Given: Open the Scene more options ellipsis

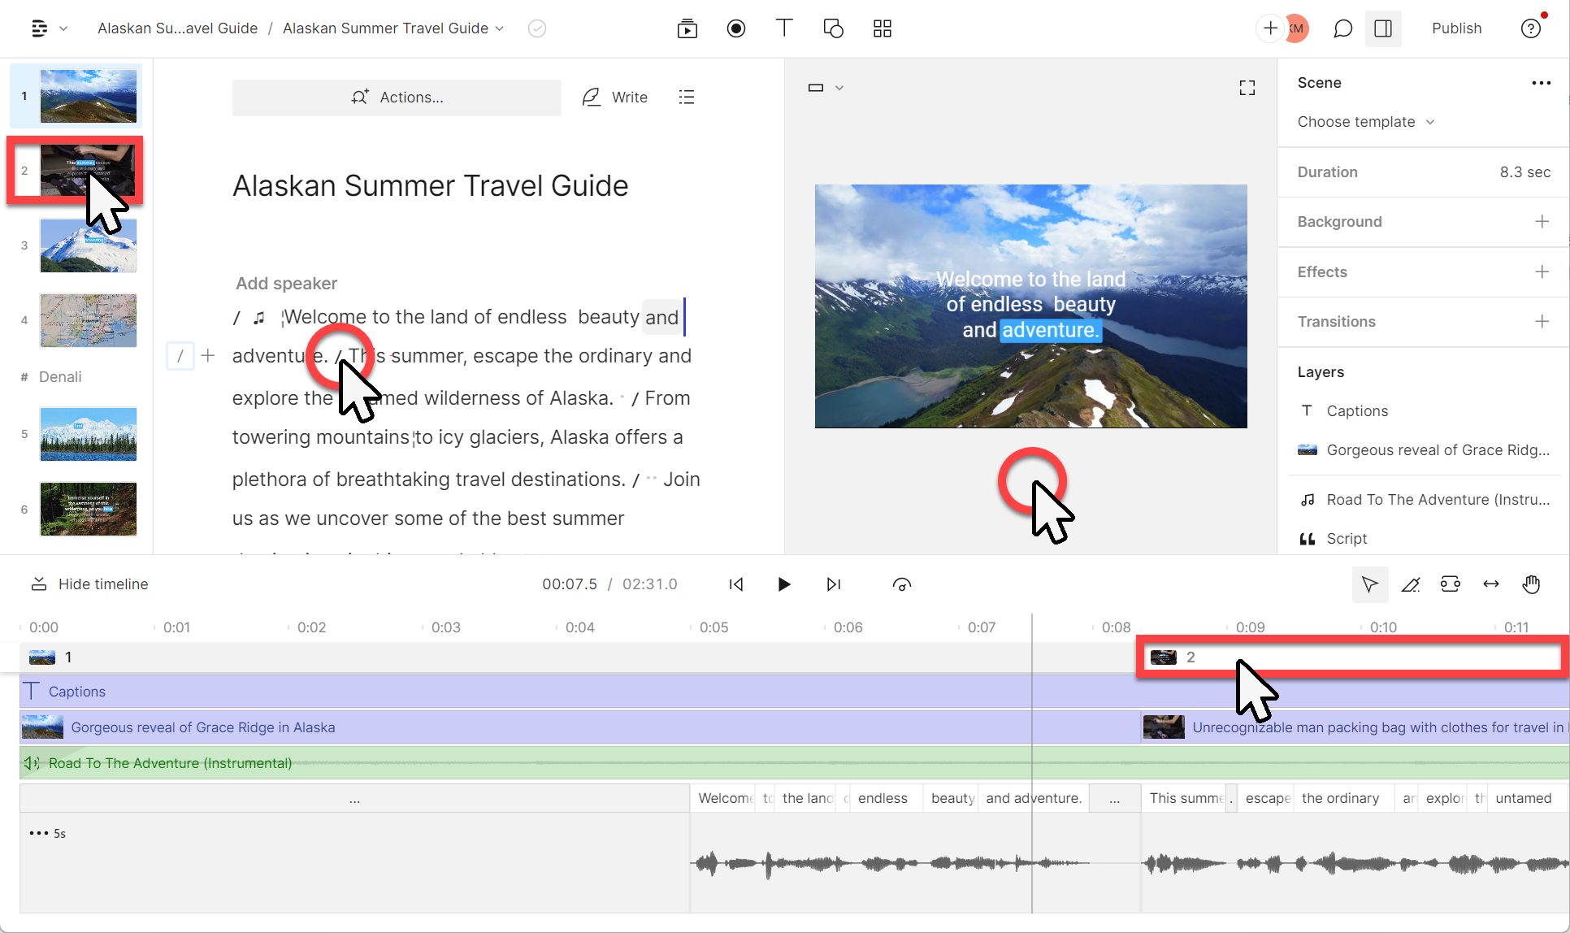Looking at the screenshot, I should coord(1541,83).
